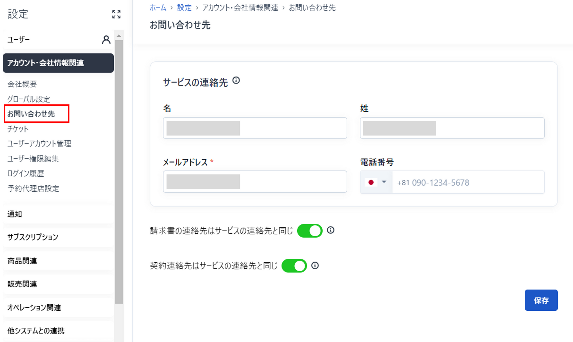573x342 pixels.
Task: Click the user profile icon in ユーザー row
Action: coord(106,40)
